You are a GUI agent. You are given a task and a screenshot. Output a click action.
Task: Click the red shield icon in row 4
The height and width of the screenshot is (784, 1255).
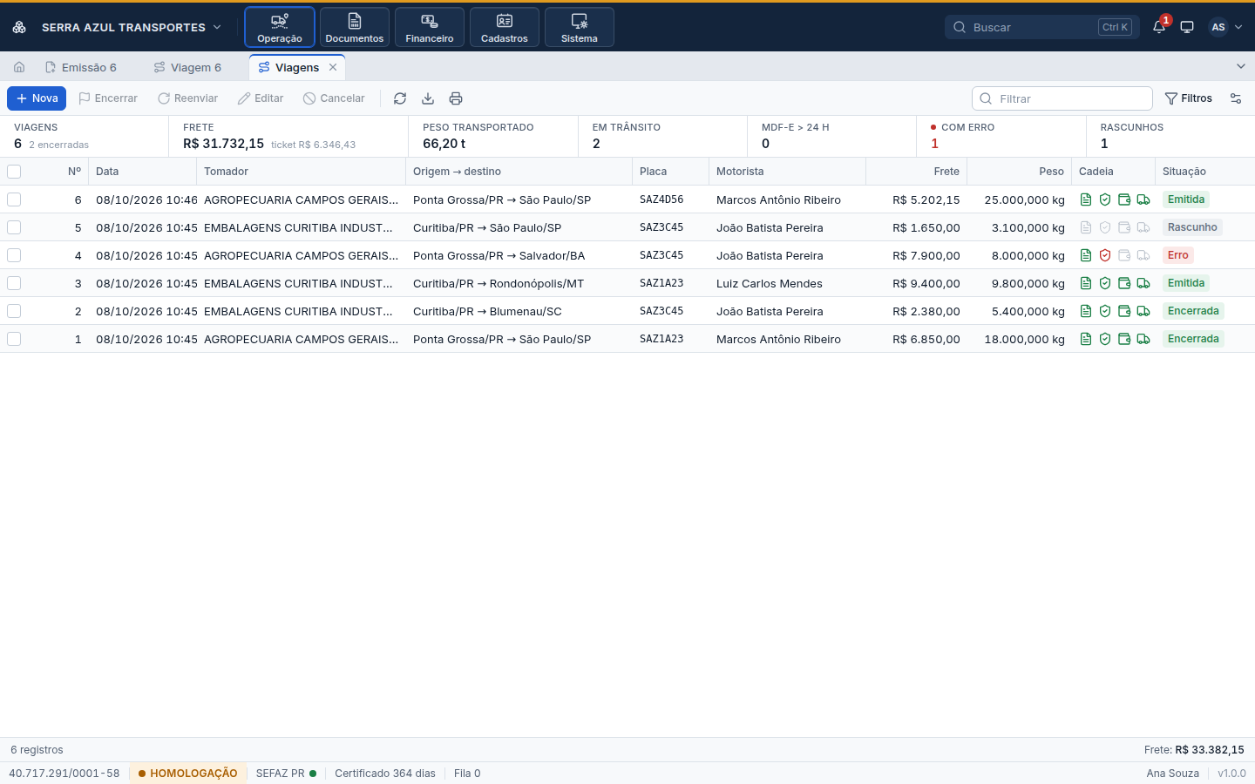coord(1105,255)
